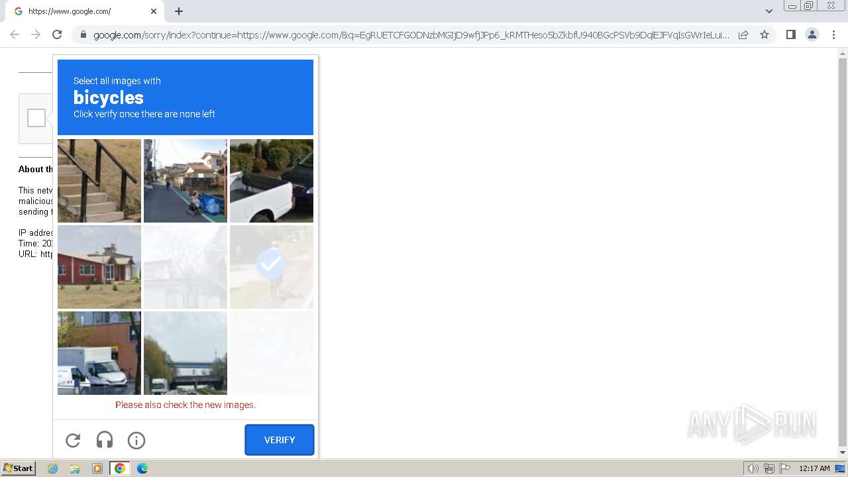Toggle Chrome side panel icon
The width and height of the screenshot is (848, 477).
790,34
